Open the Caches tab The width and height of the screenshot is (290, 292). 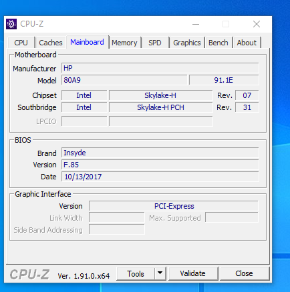(x=51, y=43)
